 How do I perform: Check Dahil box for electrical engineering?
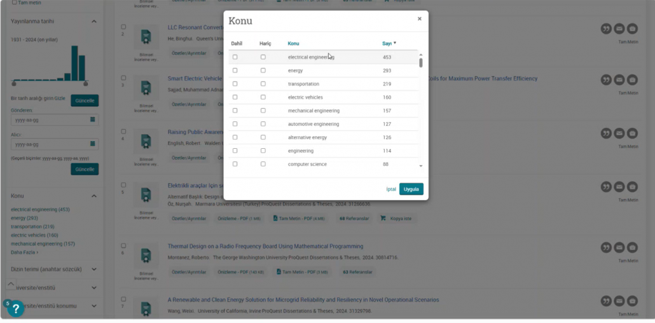point(235,57)
